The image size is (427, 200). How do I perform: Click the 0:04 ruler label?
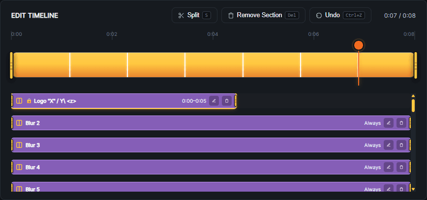tap(213, 34)
